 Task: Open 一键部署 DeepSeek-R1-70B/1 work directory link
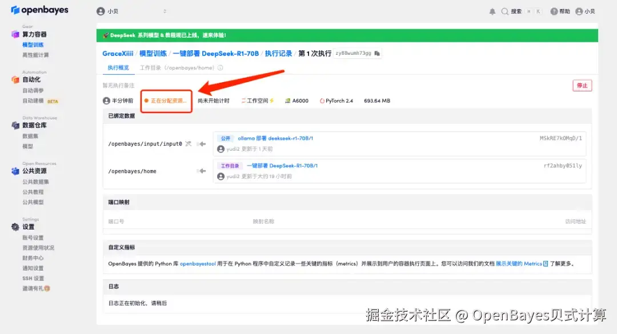(x=282, y=166)
